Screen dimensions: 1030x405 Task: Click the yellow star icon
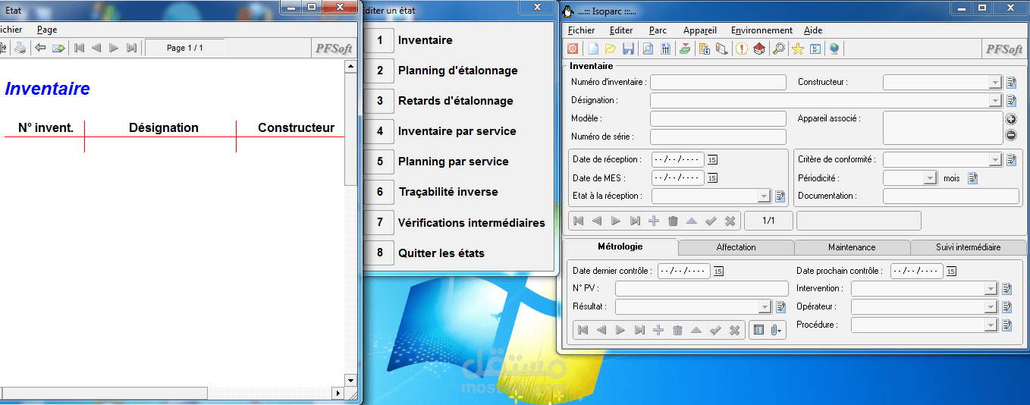798,49
